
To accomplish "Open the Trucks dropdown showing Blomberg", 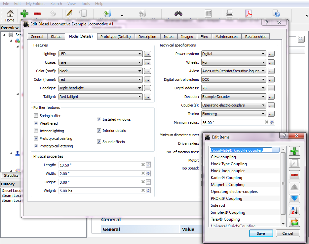I will coord(234,114).
